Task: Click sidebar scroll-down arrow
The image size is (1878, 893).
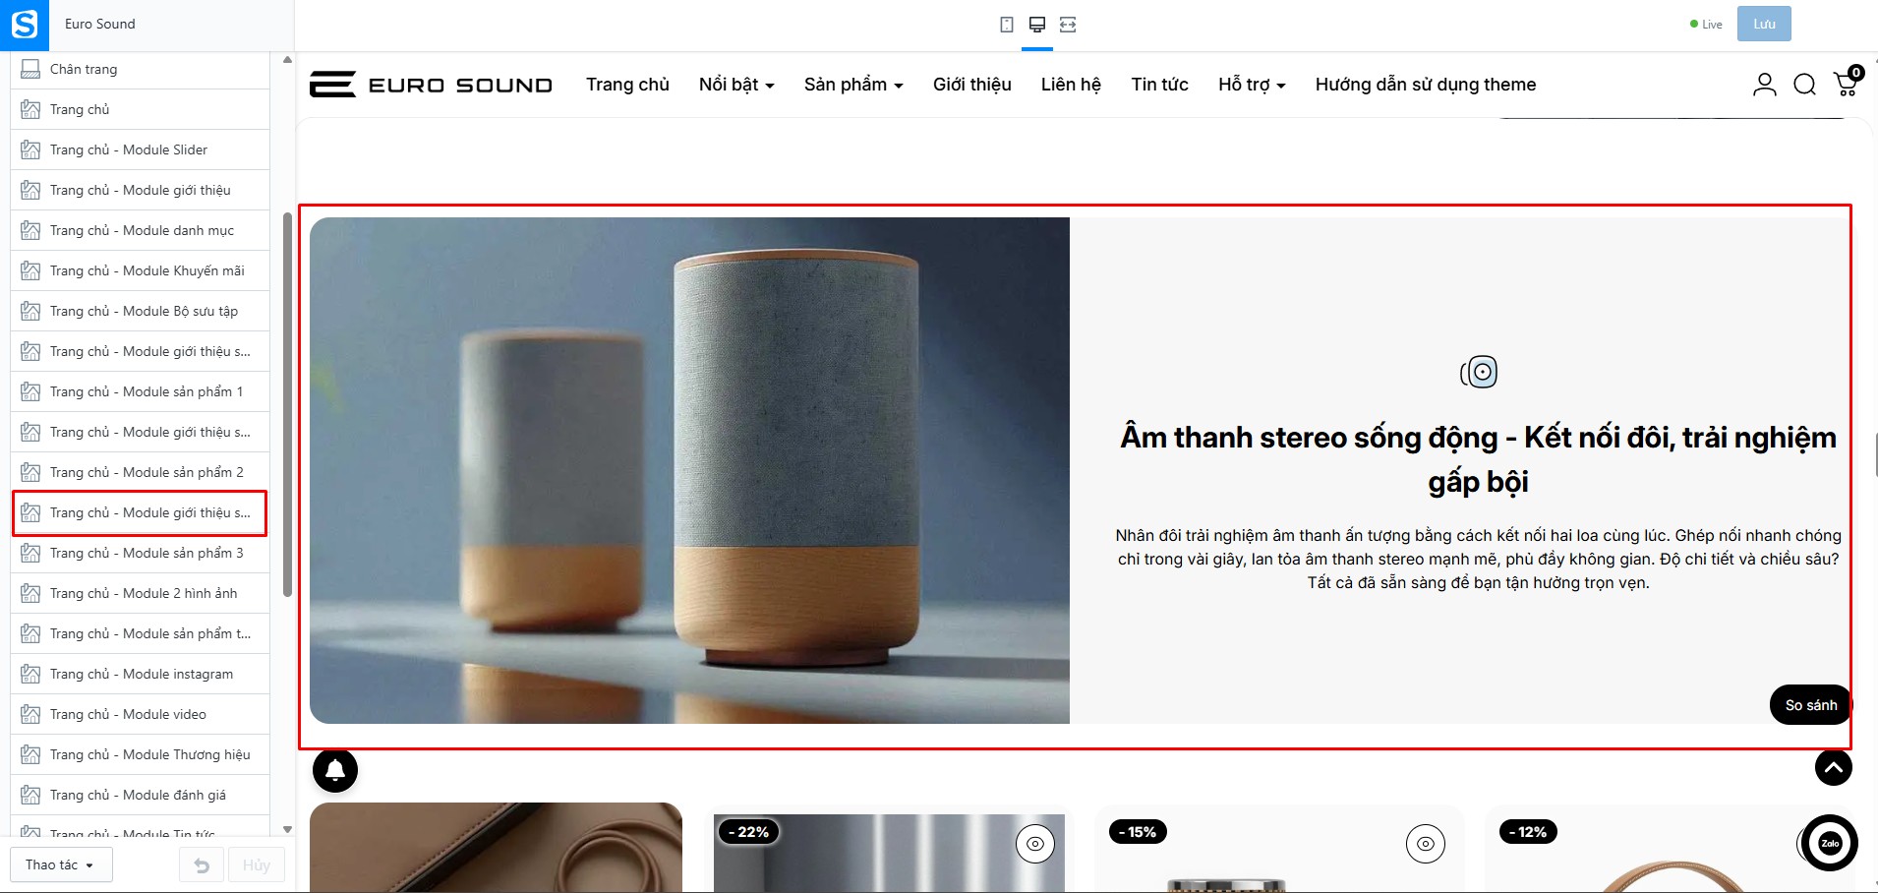Action: [287, 830]
